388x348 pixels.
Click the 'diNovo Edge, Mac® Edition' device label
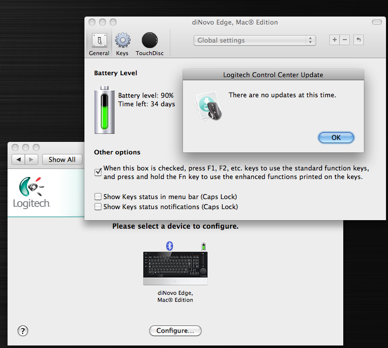[x=175, y=296]
